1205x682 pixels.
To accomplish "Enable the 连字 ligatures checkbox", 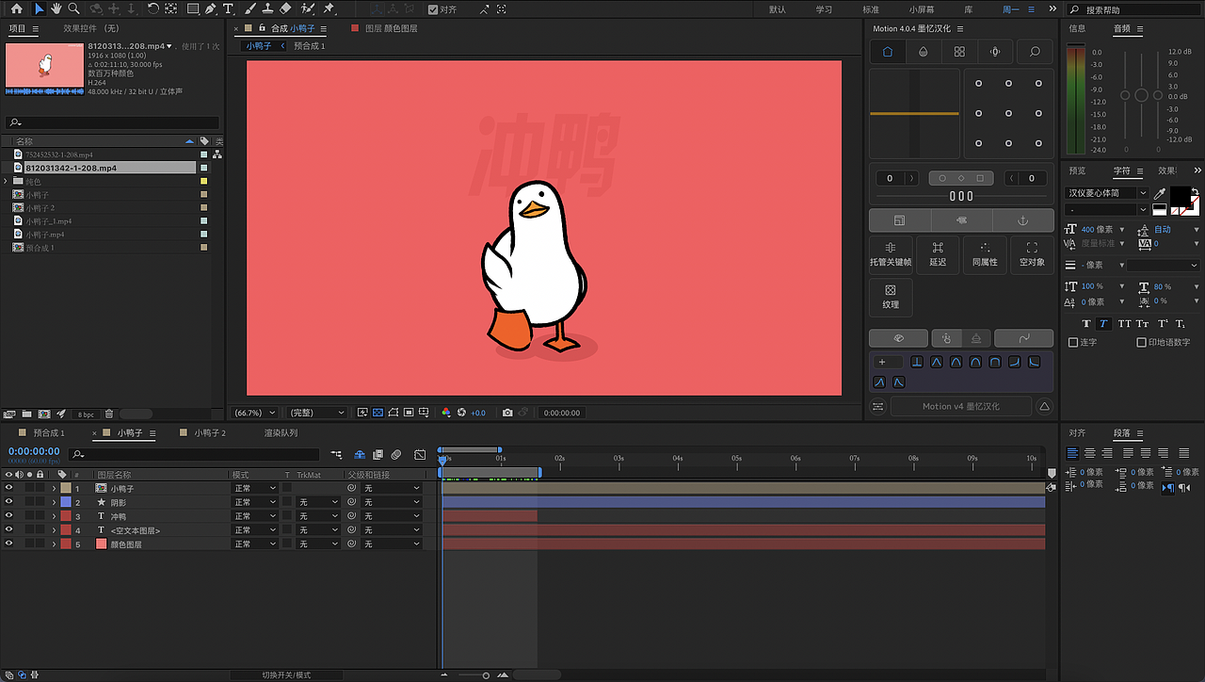I will [1073, 342].
